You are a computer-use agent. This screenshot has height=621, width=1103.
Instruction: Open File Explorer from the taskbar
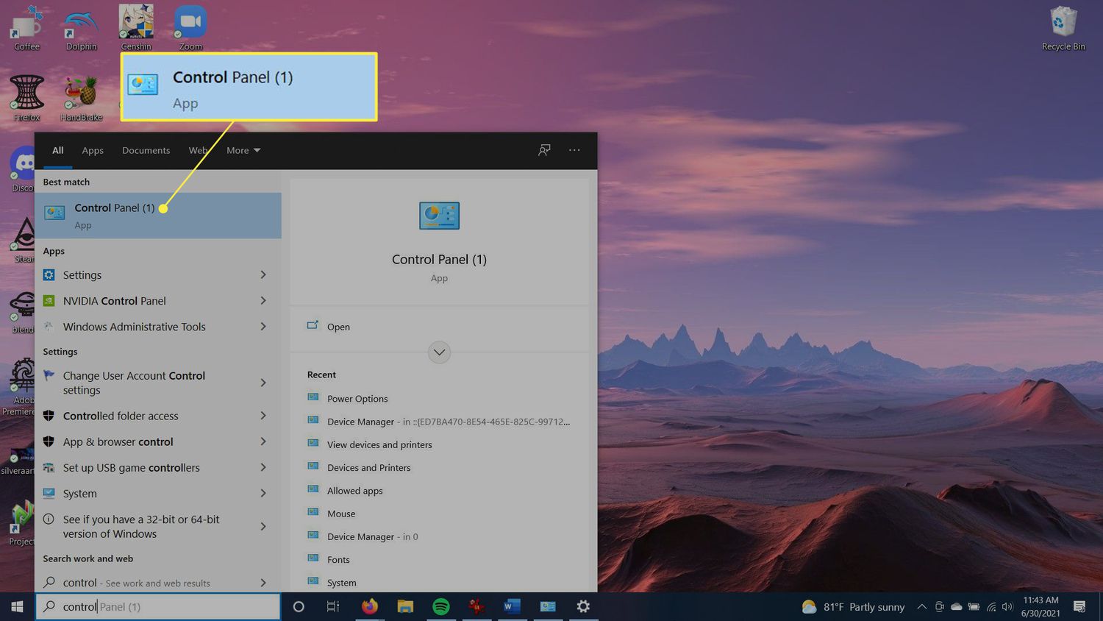pyautogui.click(x=405, y=606)
